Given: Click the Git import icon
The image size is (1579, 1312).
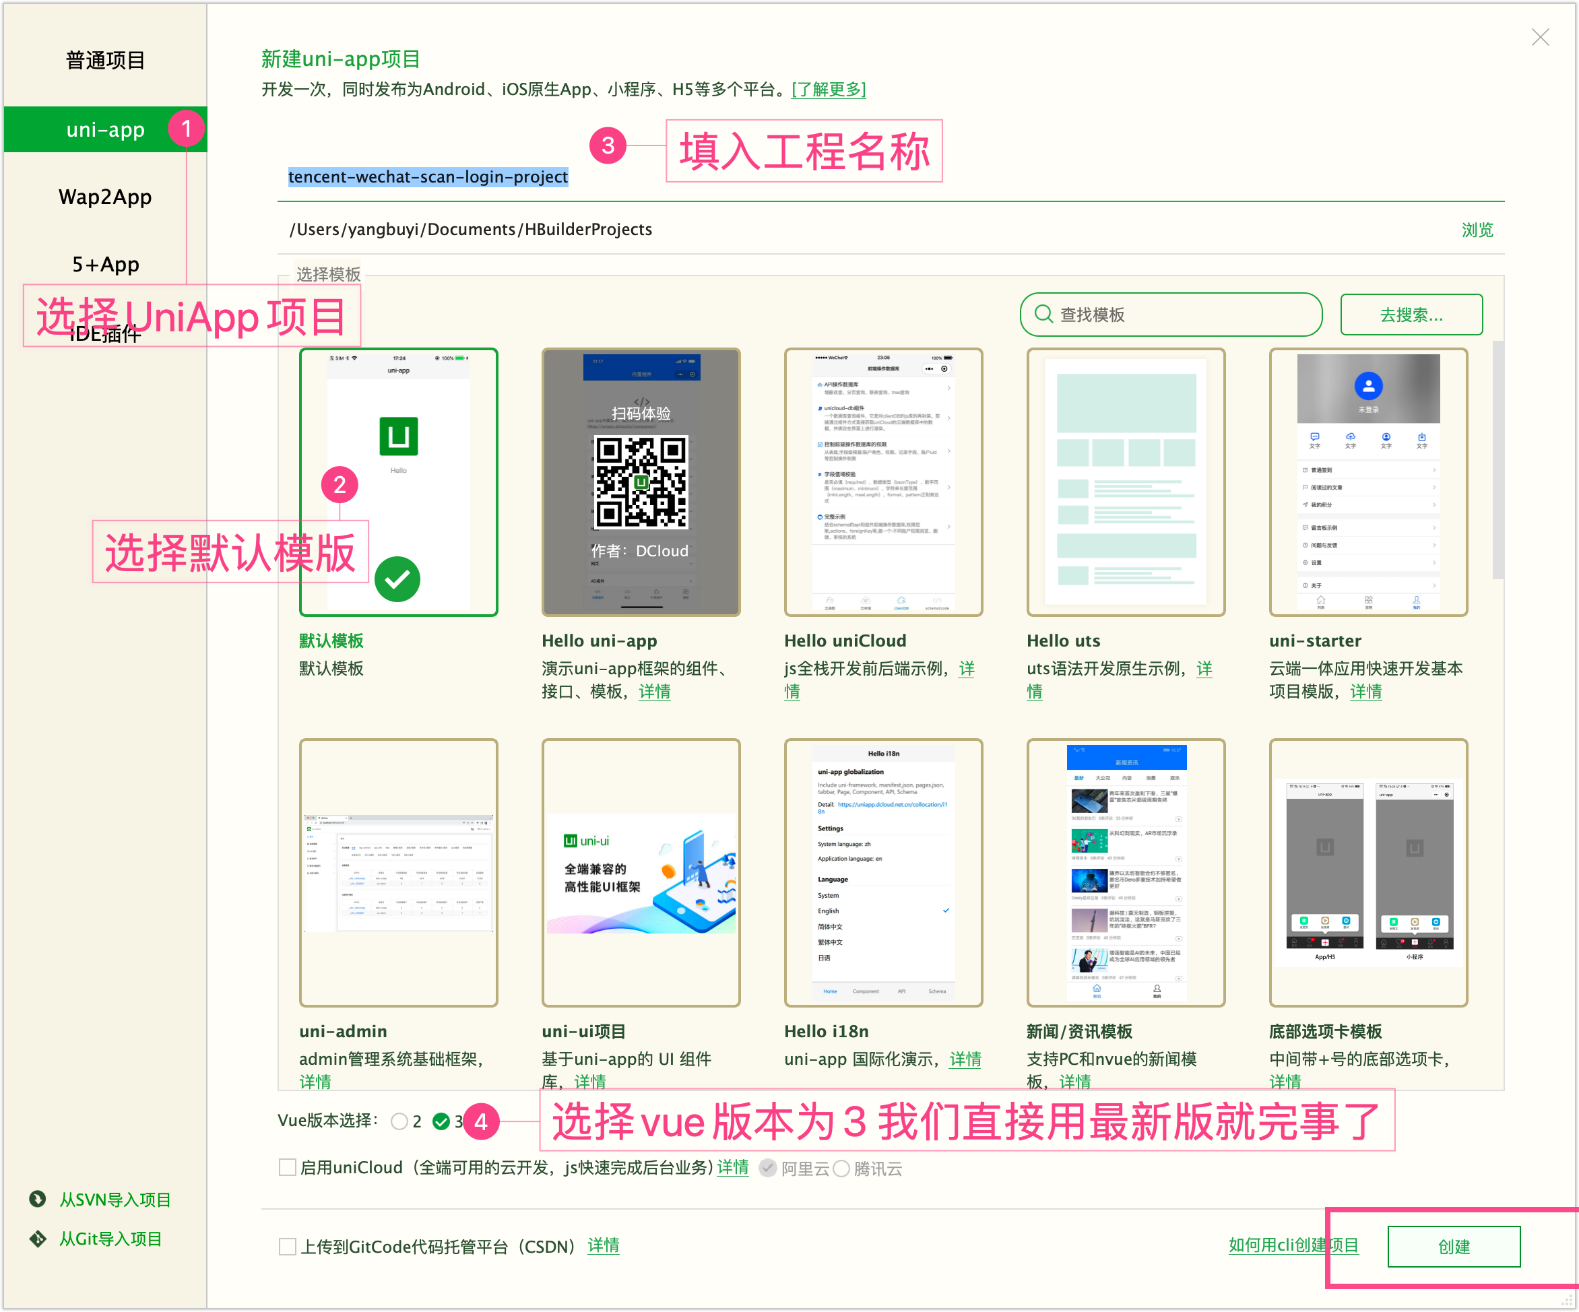Looking at the screenshot, I should point(38,1239).
